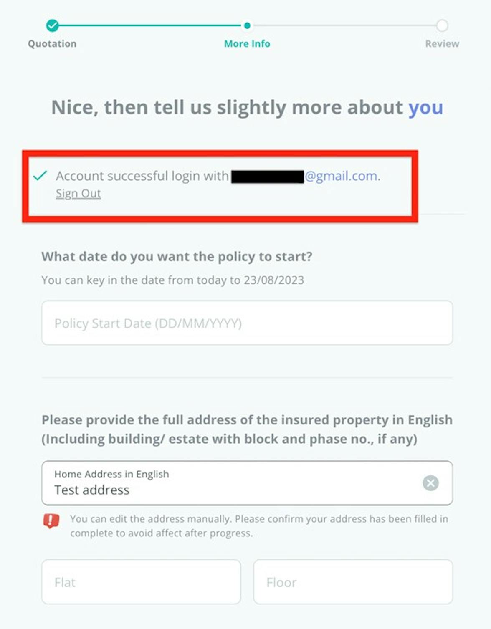Click the date range hint text
Image resolution: width=491 pixels, height=629 pixels.
(173, 280)
